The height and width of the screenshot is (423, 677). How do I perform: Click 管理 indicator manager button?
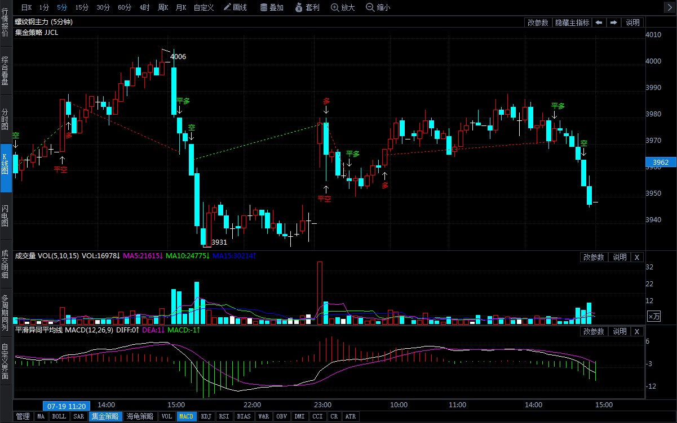tap(23, 417)
